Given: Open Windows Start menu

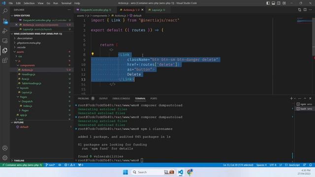Looking at the screenshot, I should [x=126, y=172].
